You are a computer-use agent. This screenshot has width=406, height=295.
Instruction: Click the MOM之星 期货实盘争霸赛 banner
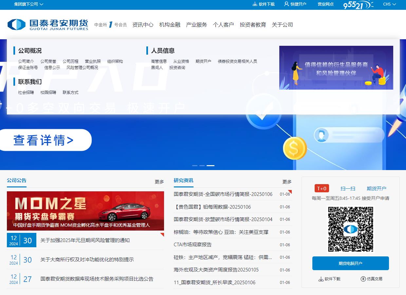[85, 211]
